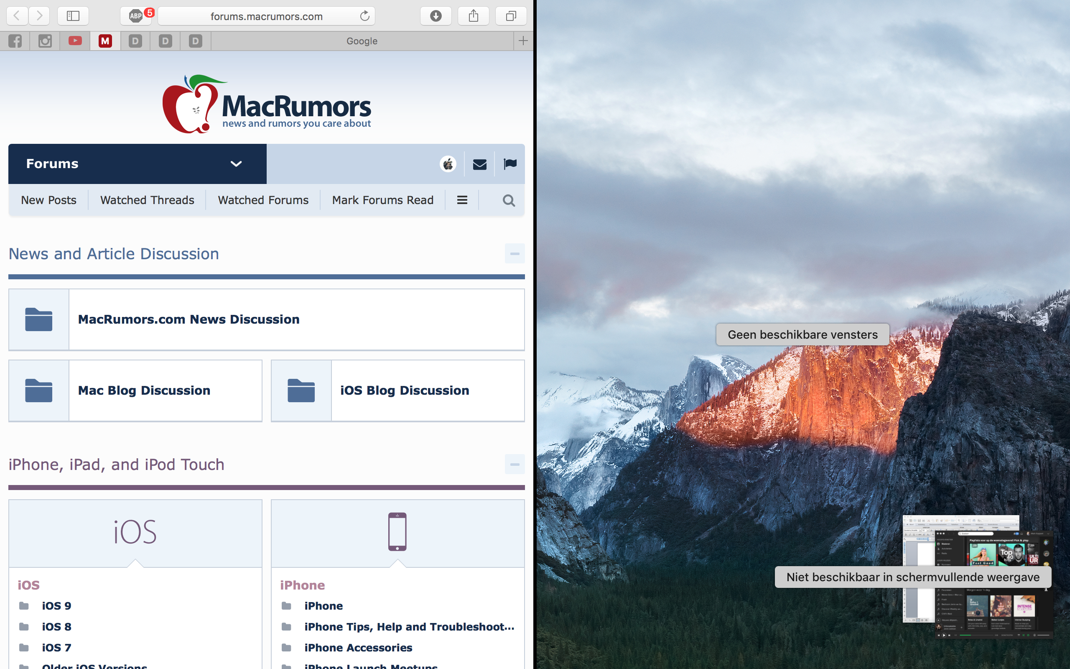Collapse News and Article Discussion section
Image resolution: width=1070 pixels, height=669 pixels.
click(x=515, y=253)
